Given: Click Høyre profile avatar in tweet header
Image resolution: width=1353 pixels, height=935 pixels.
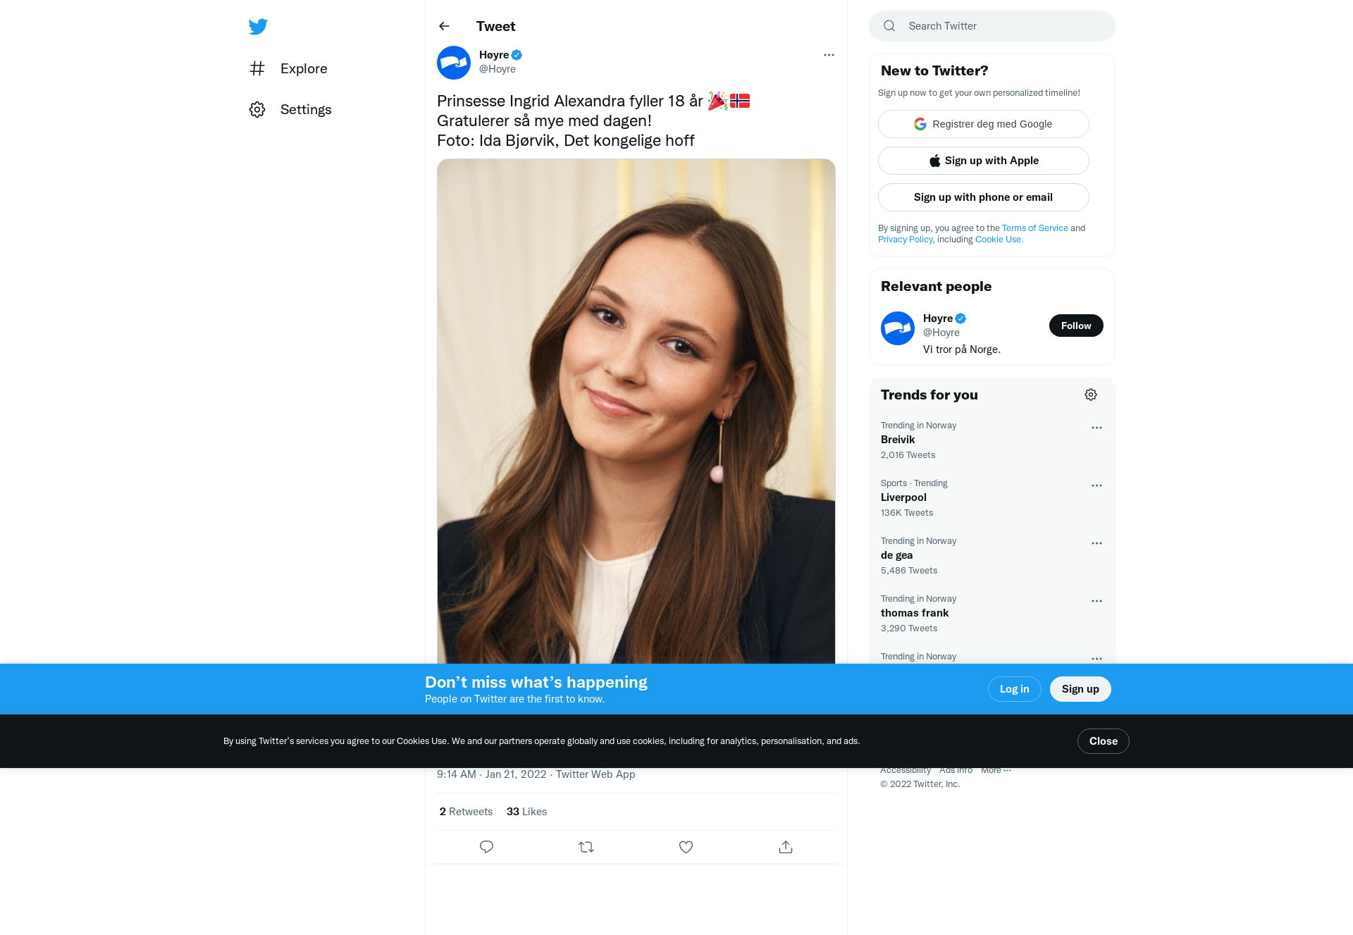Looking at the screenshot, I should [x=454, y=63].
